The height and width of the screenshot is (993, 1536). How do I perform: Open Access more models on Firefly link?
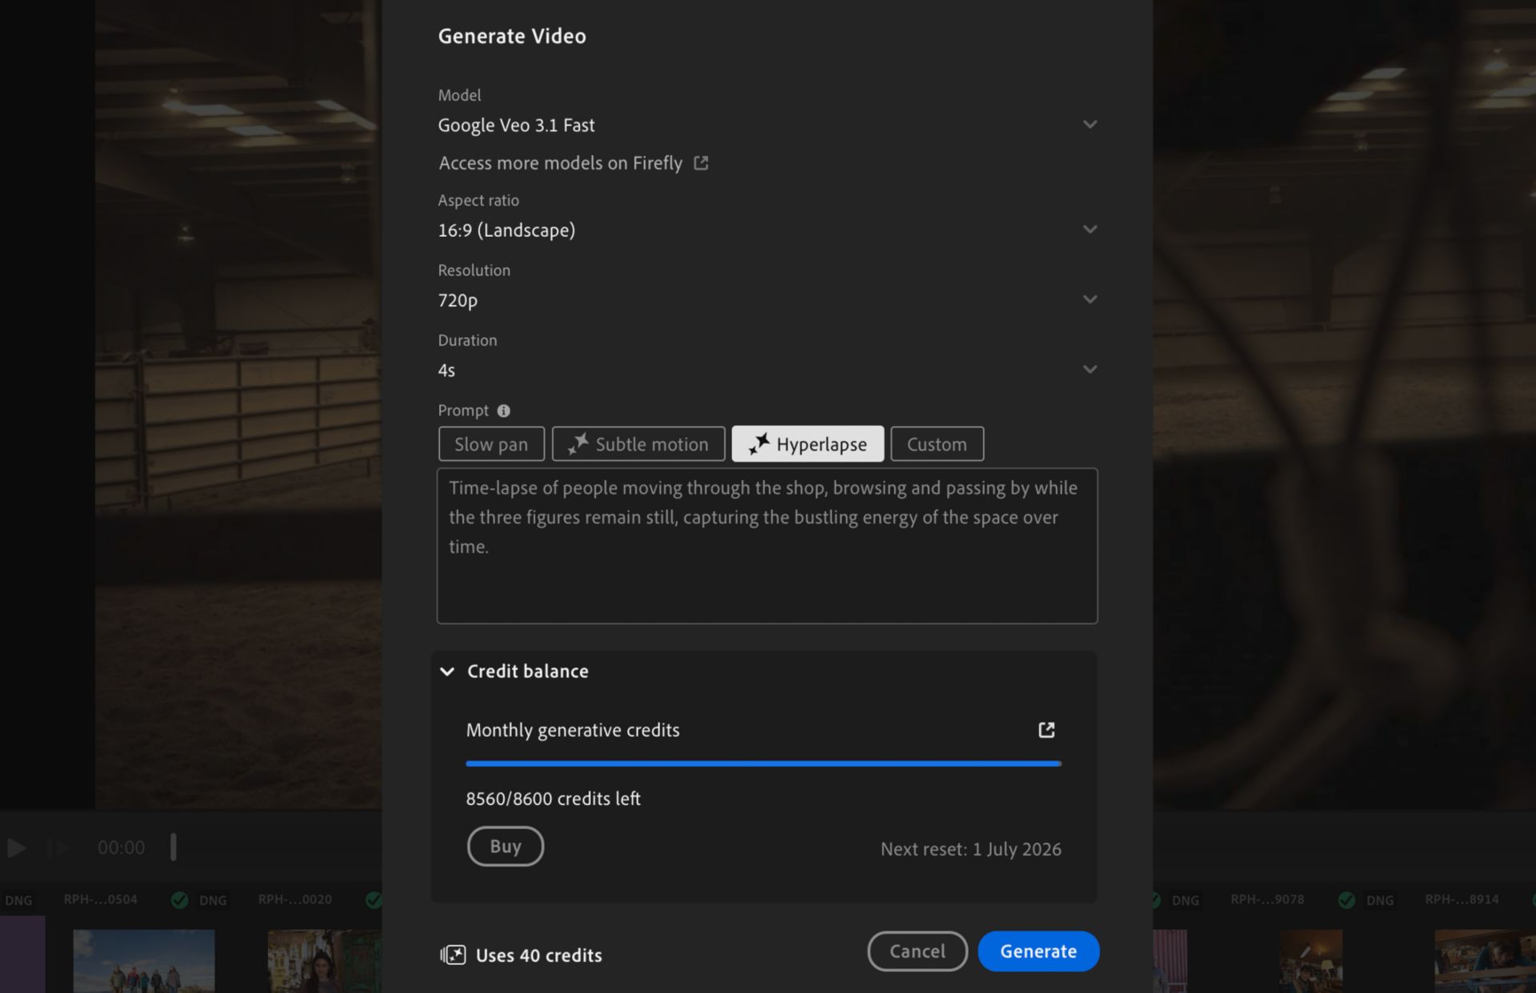[x=574, y=163]
